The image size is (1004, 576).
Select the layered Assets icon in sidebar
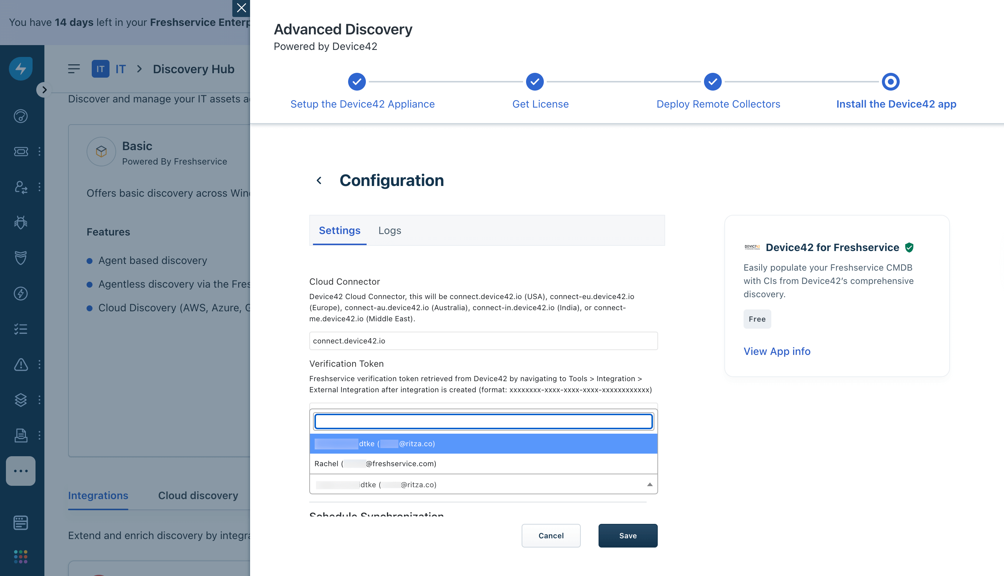click(x=21, y=400)
